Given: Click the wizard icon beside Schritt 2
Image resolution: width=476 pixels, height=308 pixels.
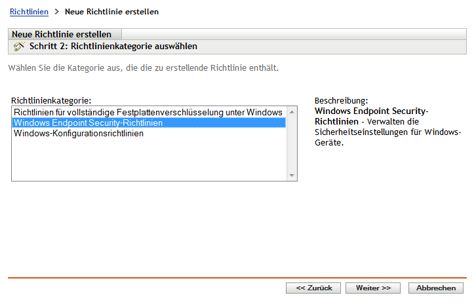Looking at the screenshot, I should coord(19,47).
